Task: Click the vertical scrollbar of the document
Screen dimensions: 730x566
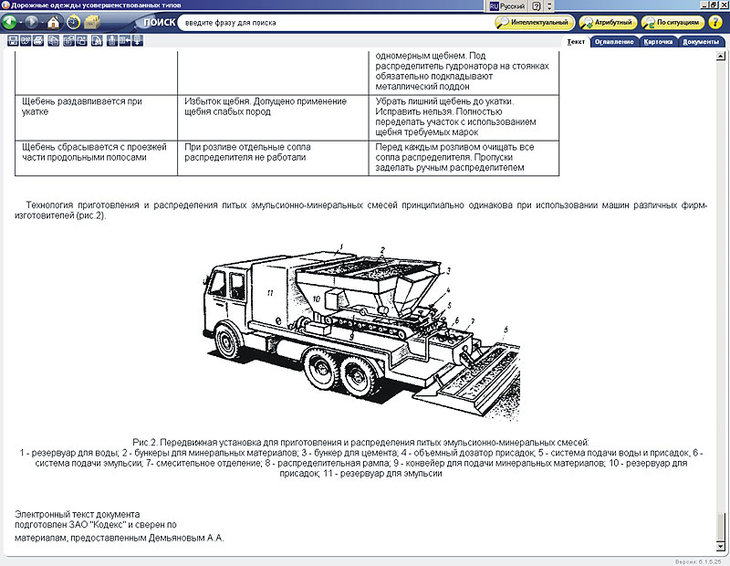Action: (725, 274)
